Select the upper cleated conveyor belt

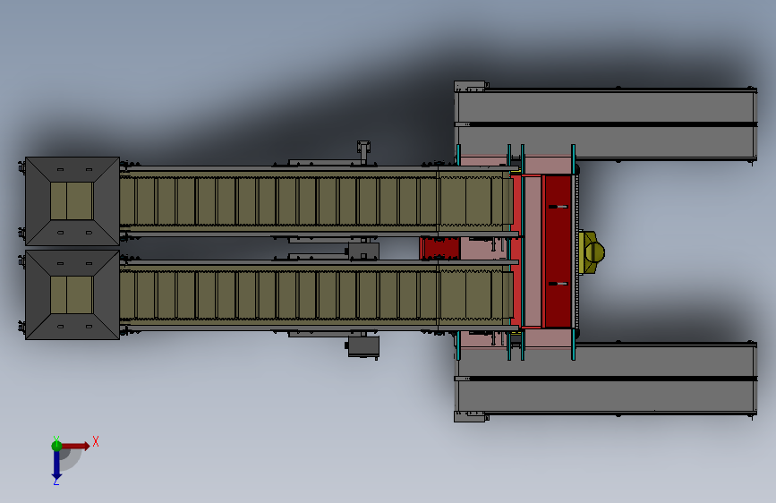(317, 201)
